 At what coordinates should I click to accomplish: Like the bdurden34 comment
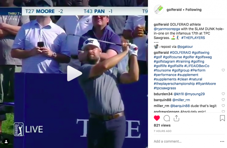(x=223, y=94)
